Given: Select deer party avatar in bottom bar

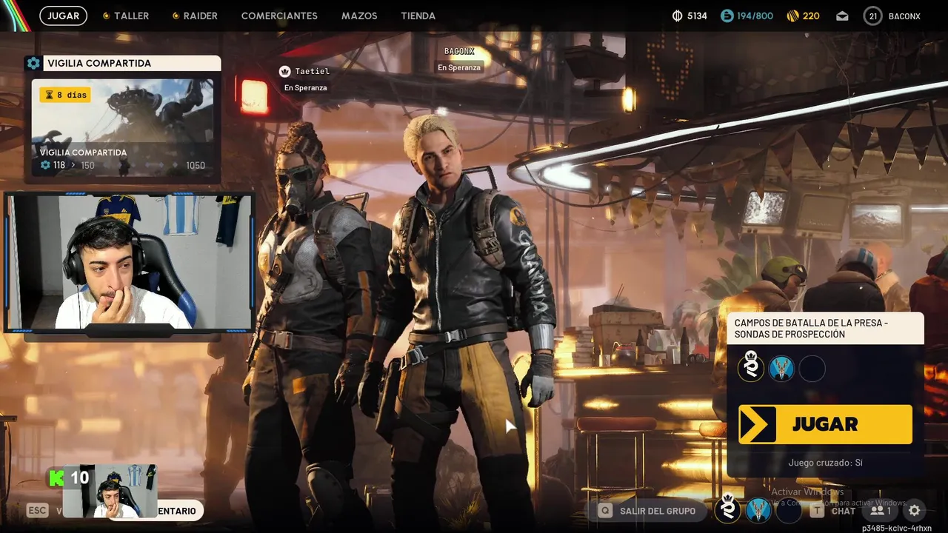Looking at the screenshot, I should (758, 509).
